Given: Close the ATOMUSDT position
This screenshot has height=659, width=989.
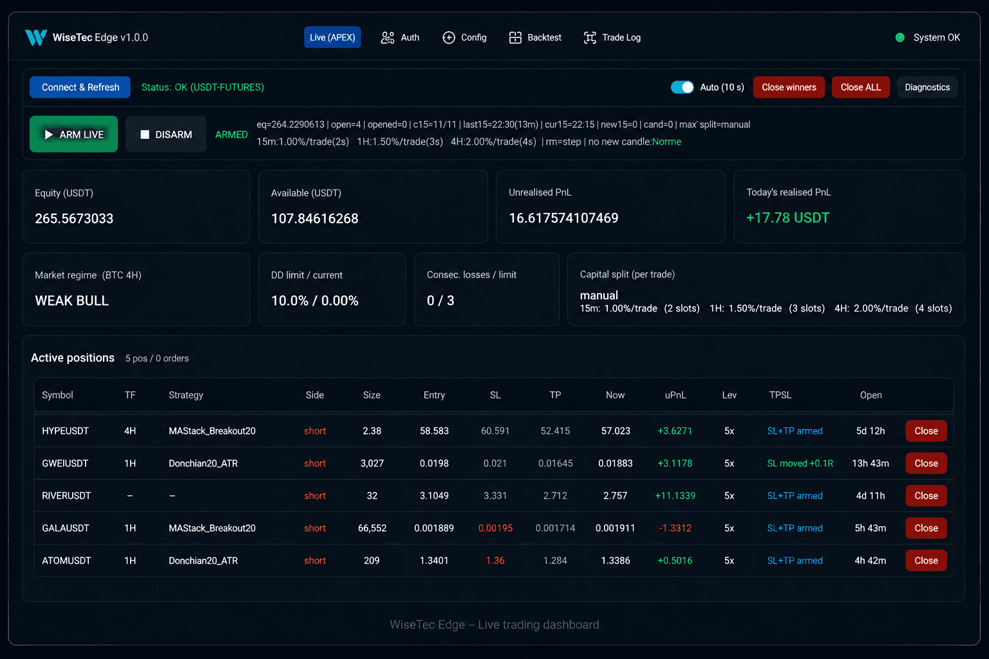Looking at the screenshot, I should click(926, 561).
